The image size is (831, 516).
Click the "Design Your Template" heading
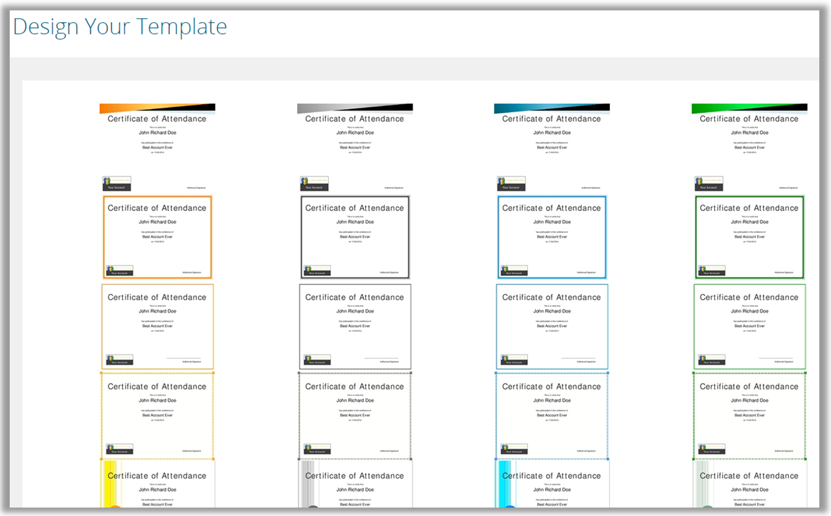(x=120, y=27)
